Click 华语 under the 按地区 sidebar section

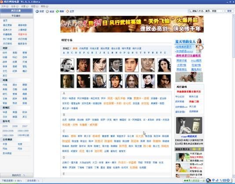pyautogui.click(x=5, y=112)
